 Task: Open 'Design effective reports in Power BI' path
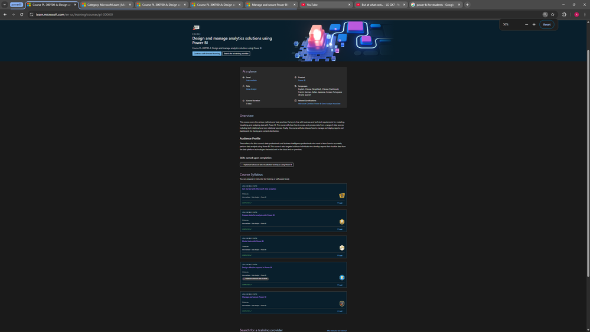coord(257,268)
